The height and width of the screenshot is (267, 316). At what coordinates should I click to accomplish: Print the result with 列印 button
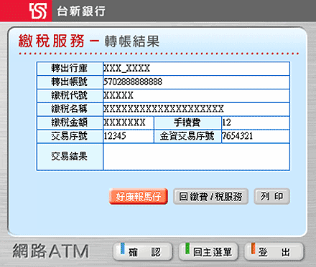272,196
